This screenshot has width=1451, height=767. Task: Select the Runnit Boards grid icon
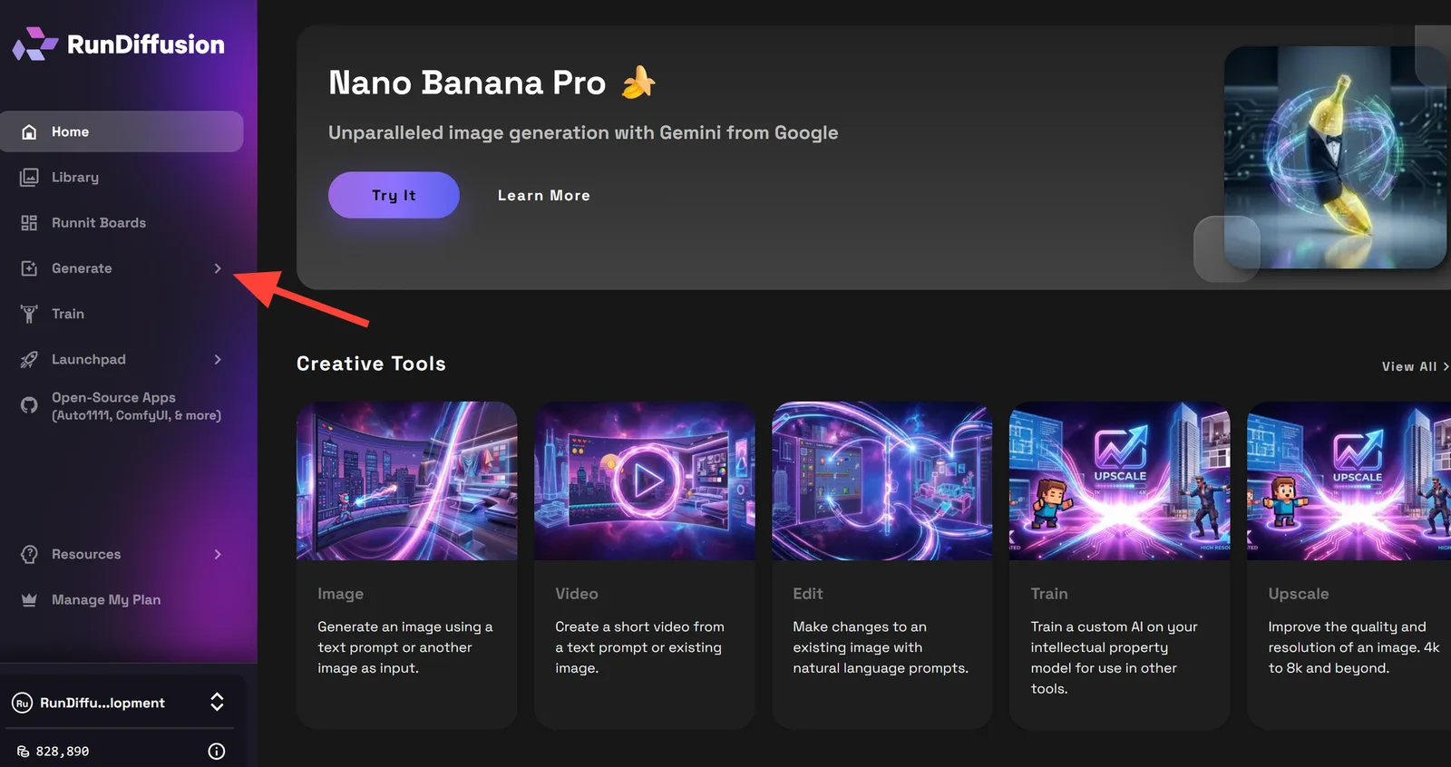(29, 222)
